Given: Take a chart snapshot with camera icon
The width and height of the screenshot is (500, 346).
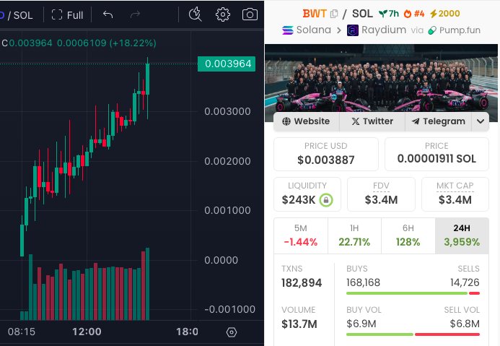Looking at the screenshot, I should [x=250, y=14].
